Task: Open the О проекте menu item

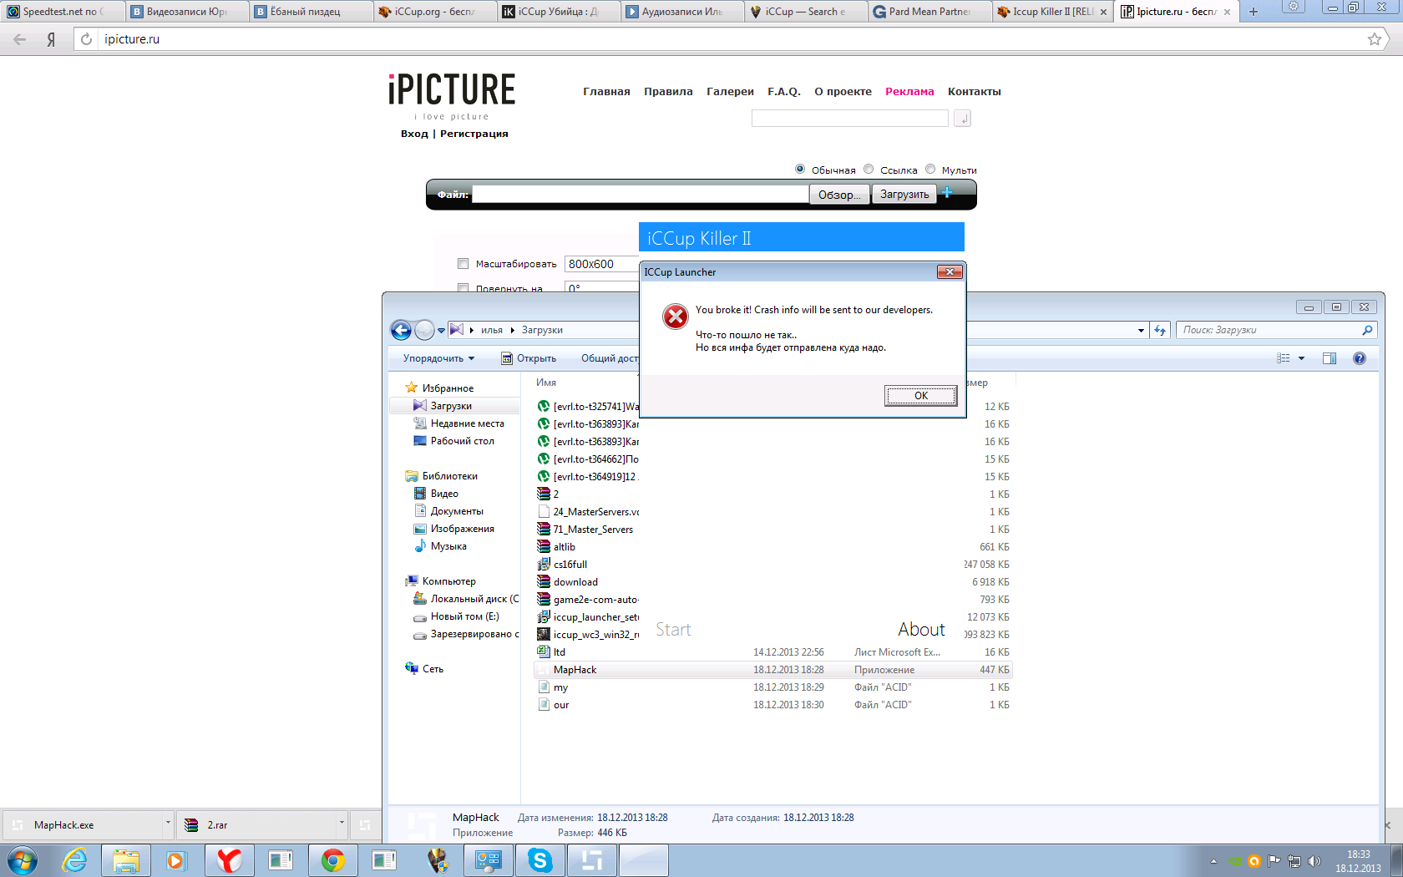Action: coord(843,92)
